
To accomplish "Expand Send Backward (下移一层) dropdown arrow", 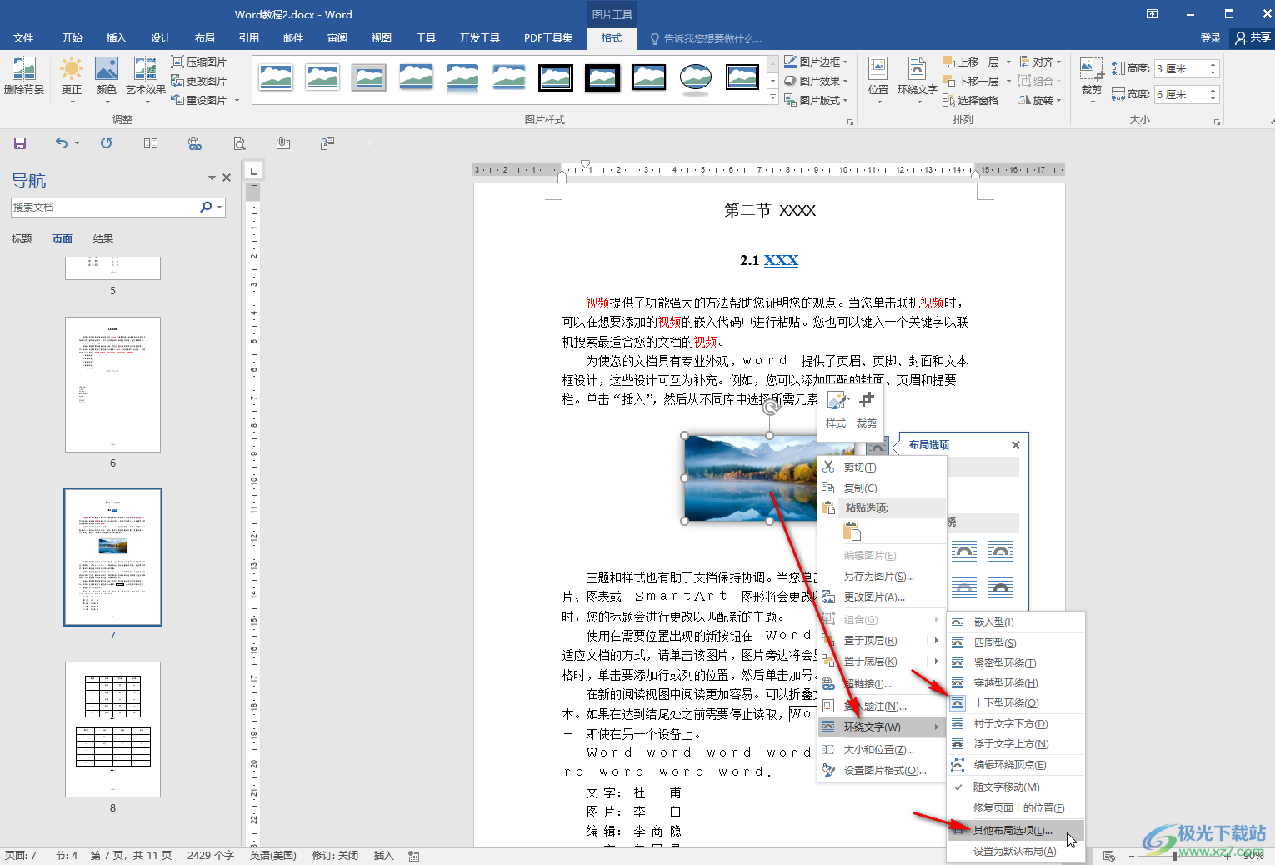I will [x=1008, y=81].
